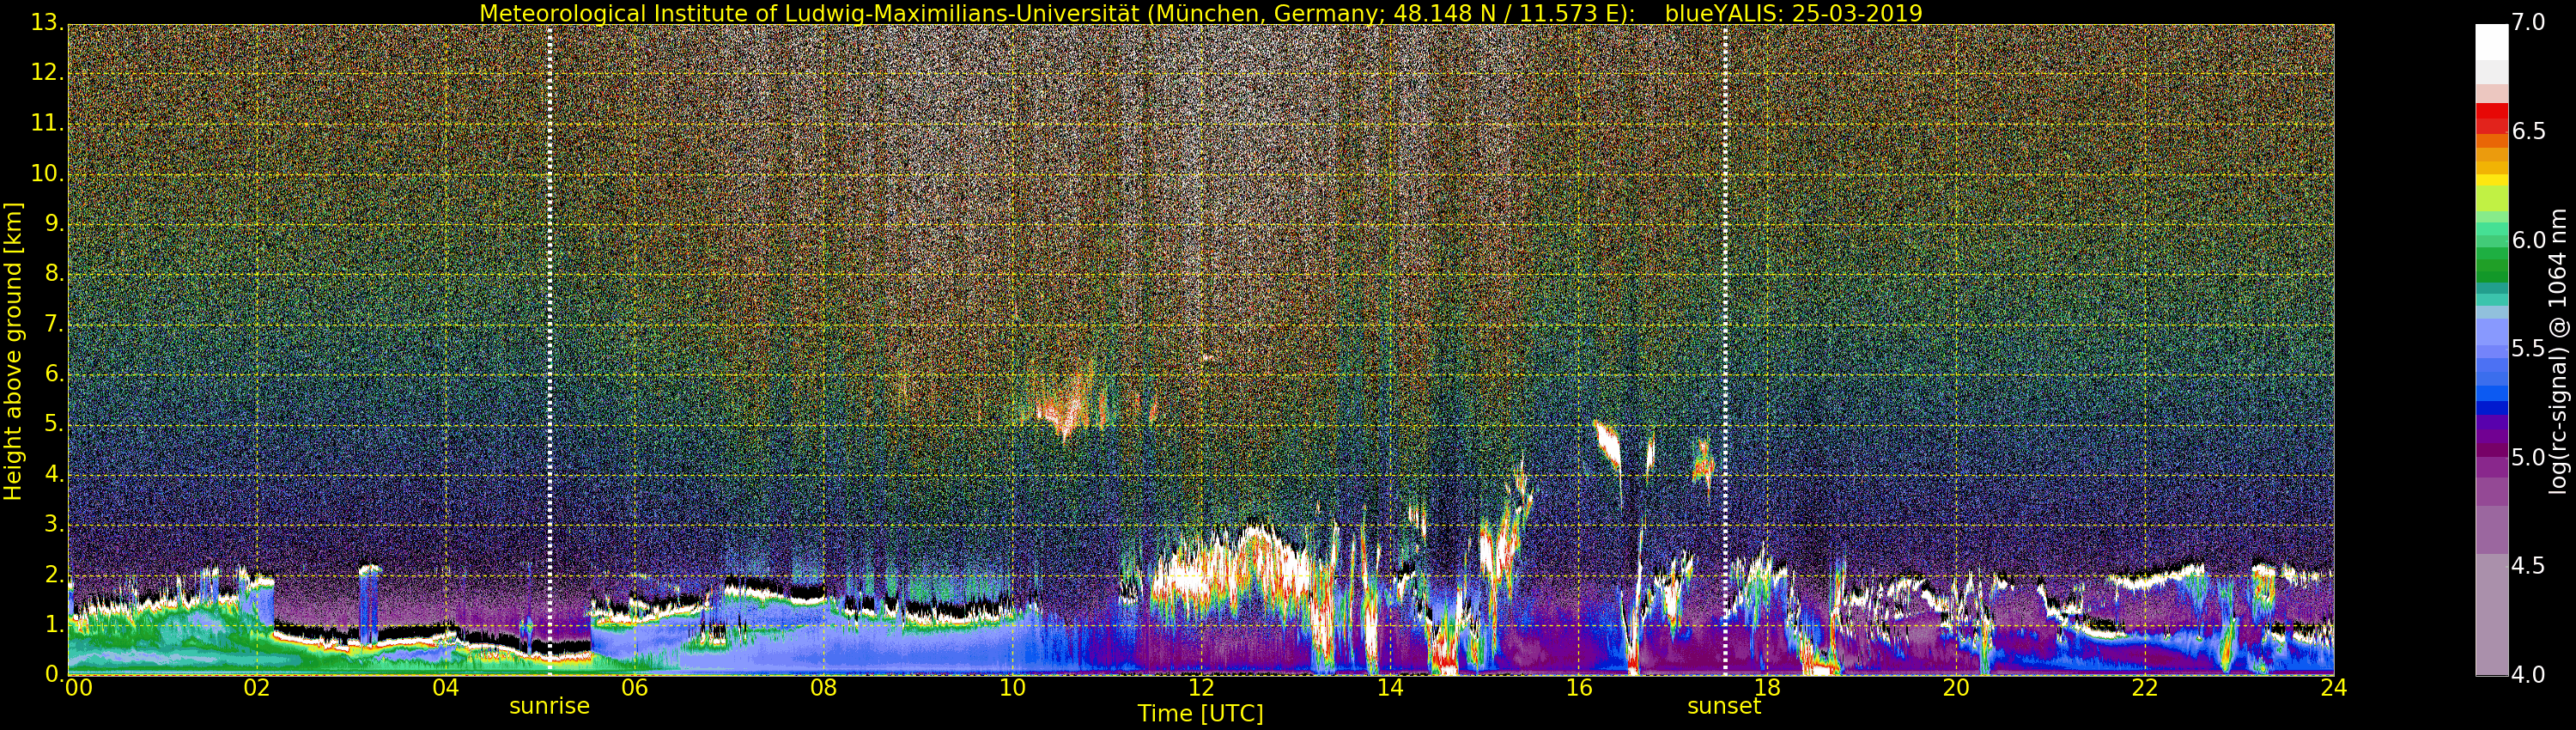The height and width of the screenshot is (730, 2576).
Task: Click the x-axis tick label '04'
Action: click(446, 688)
